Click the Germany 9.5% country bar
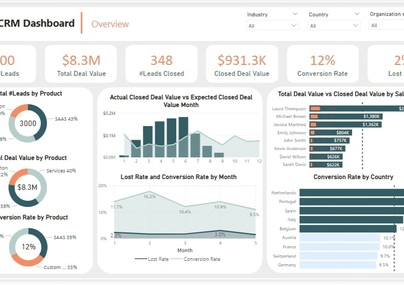Viewport: 404px width, 286px height. tap(338, 265)
